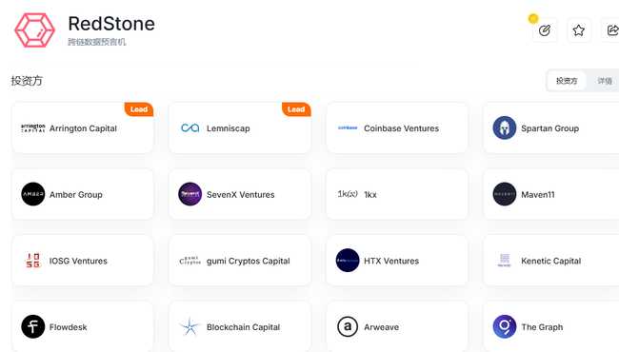
Task: Open the Lemniscap investor card
Action: 240,127
